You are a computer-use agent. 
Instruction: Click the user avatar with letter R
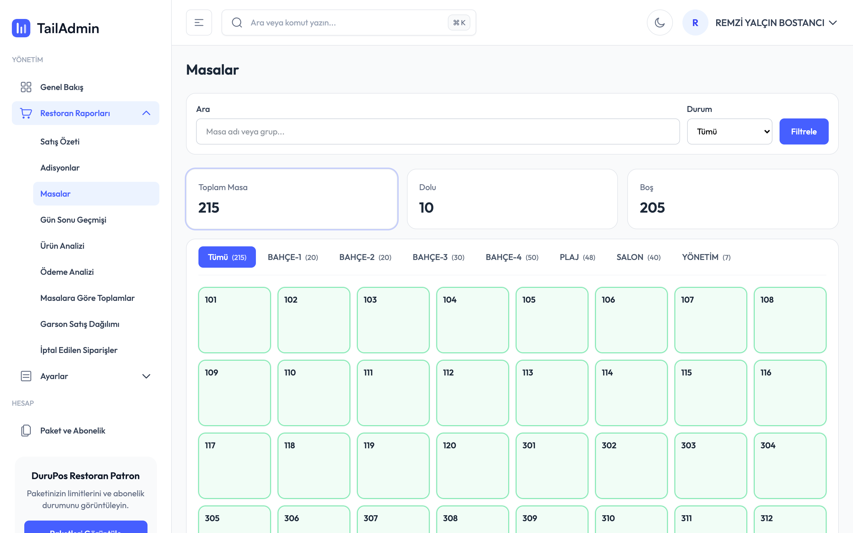coord(695,23)
